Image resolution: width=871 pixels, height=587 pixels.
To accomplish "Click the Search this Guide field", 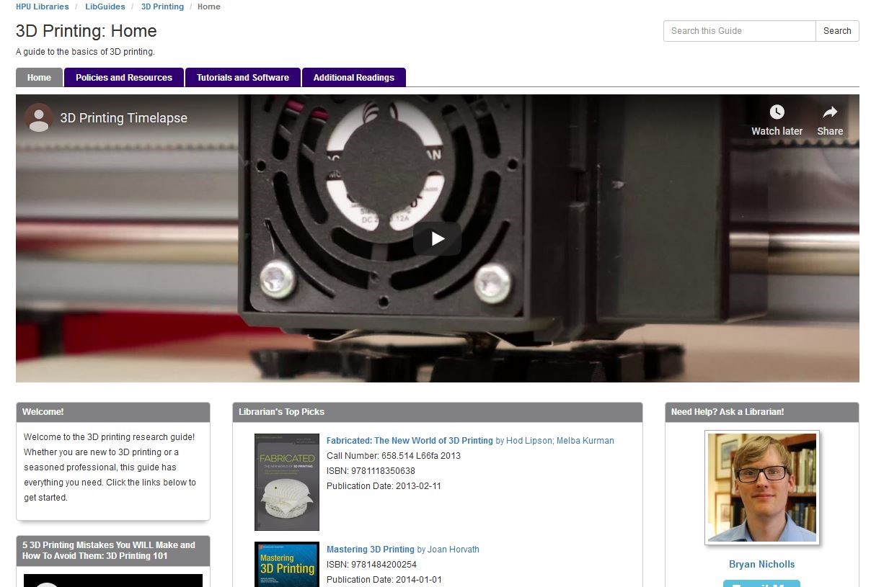I will pos(739,31).
